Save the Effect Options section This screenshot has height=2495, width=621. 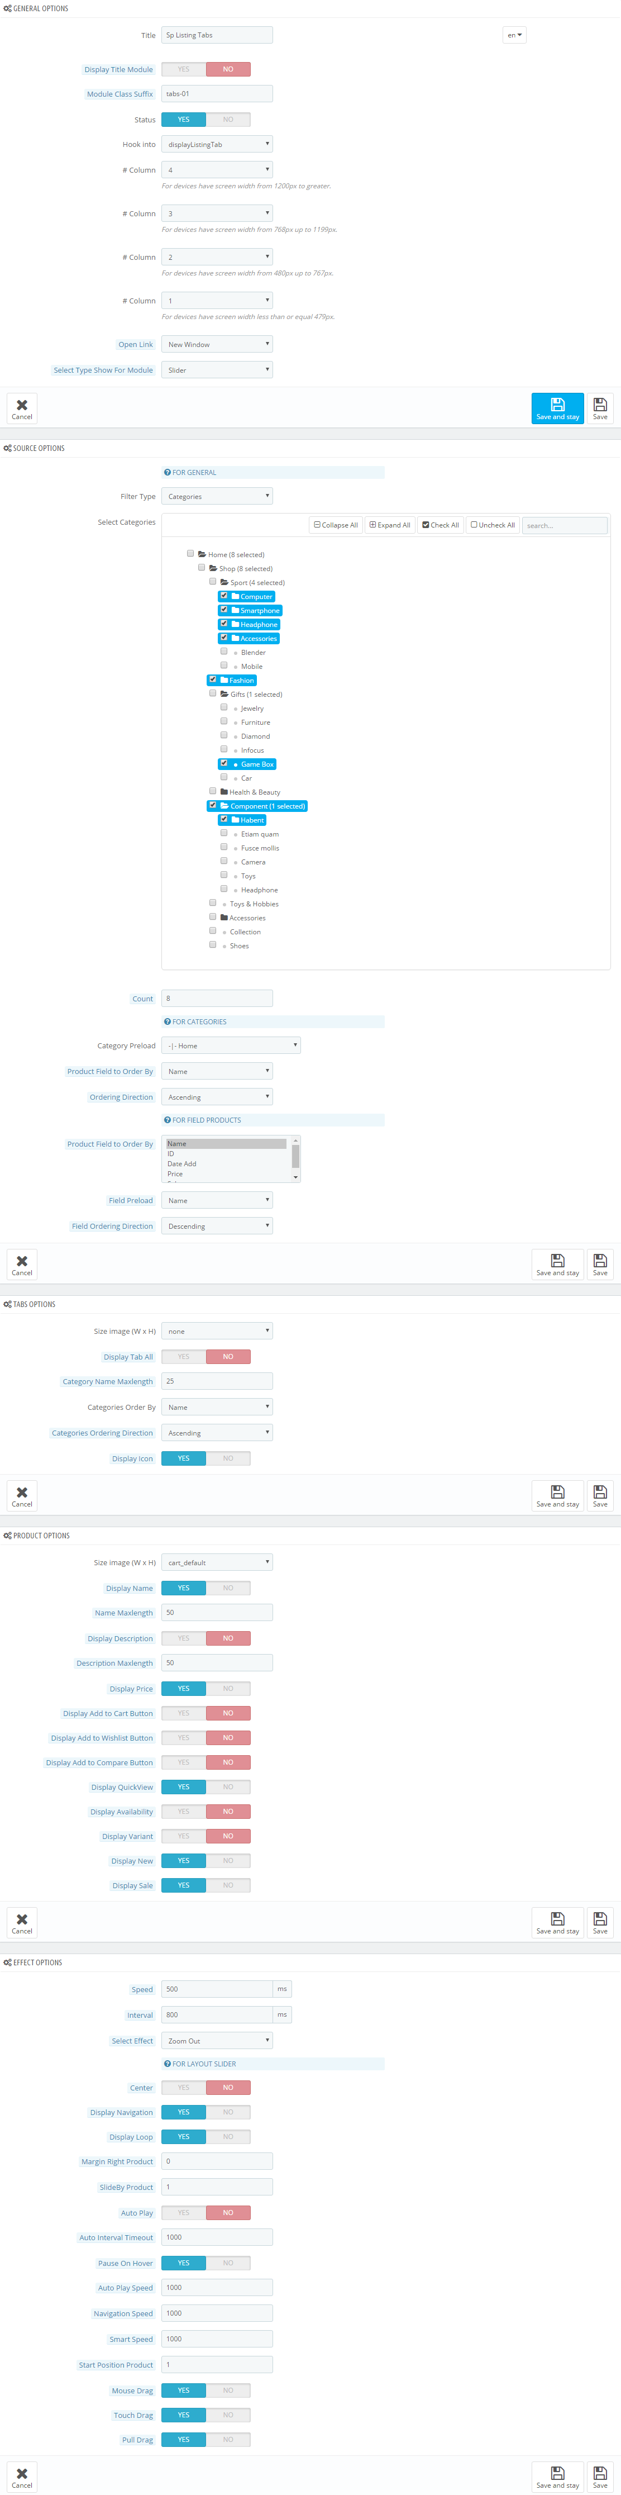coord(600,2477)
